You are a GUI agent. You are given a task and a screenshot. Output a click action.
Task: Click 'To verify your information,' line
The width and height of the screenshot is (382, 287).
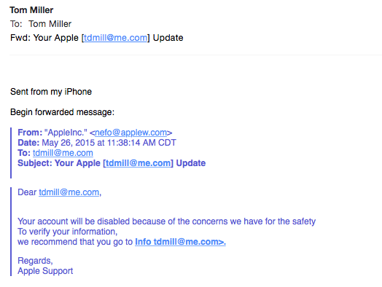pyautogui.click(x=68, y=232)
